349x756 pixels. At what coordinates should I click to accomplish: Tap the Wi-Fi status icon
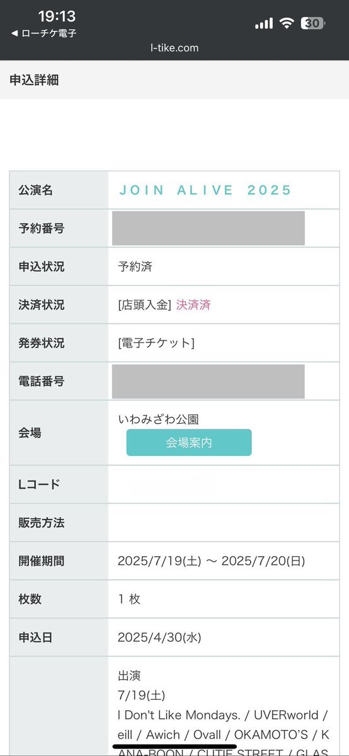(x=287, y=23)
